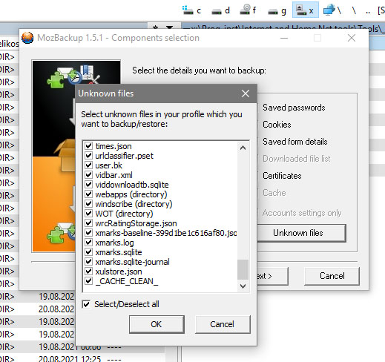
Task: Click the unknown files list scrollbar thumb
Action: click(243, 269)
